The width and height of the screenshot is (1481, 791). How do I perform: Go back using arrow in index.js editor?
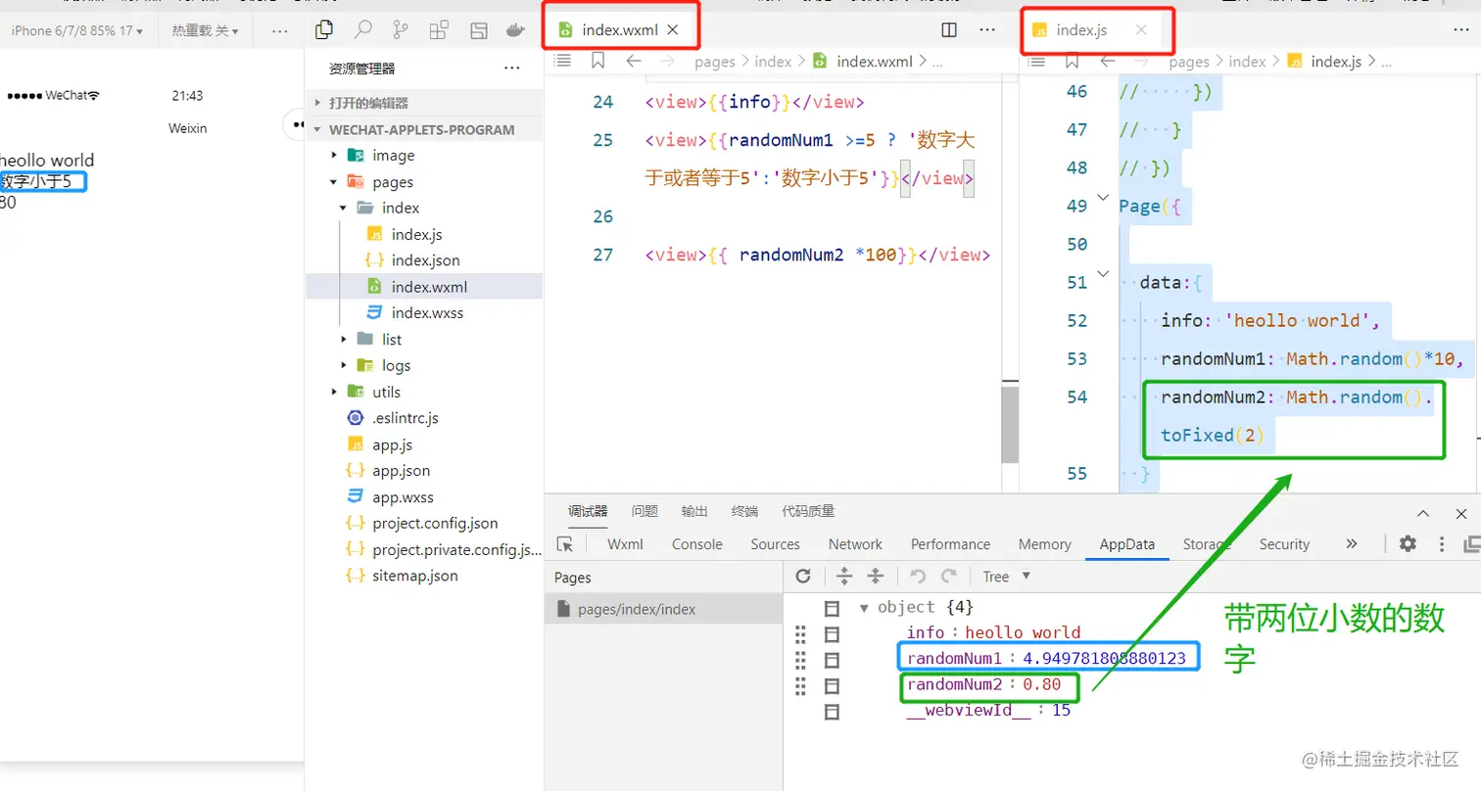pyautogui.click(x=1108, y=61)
